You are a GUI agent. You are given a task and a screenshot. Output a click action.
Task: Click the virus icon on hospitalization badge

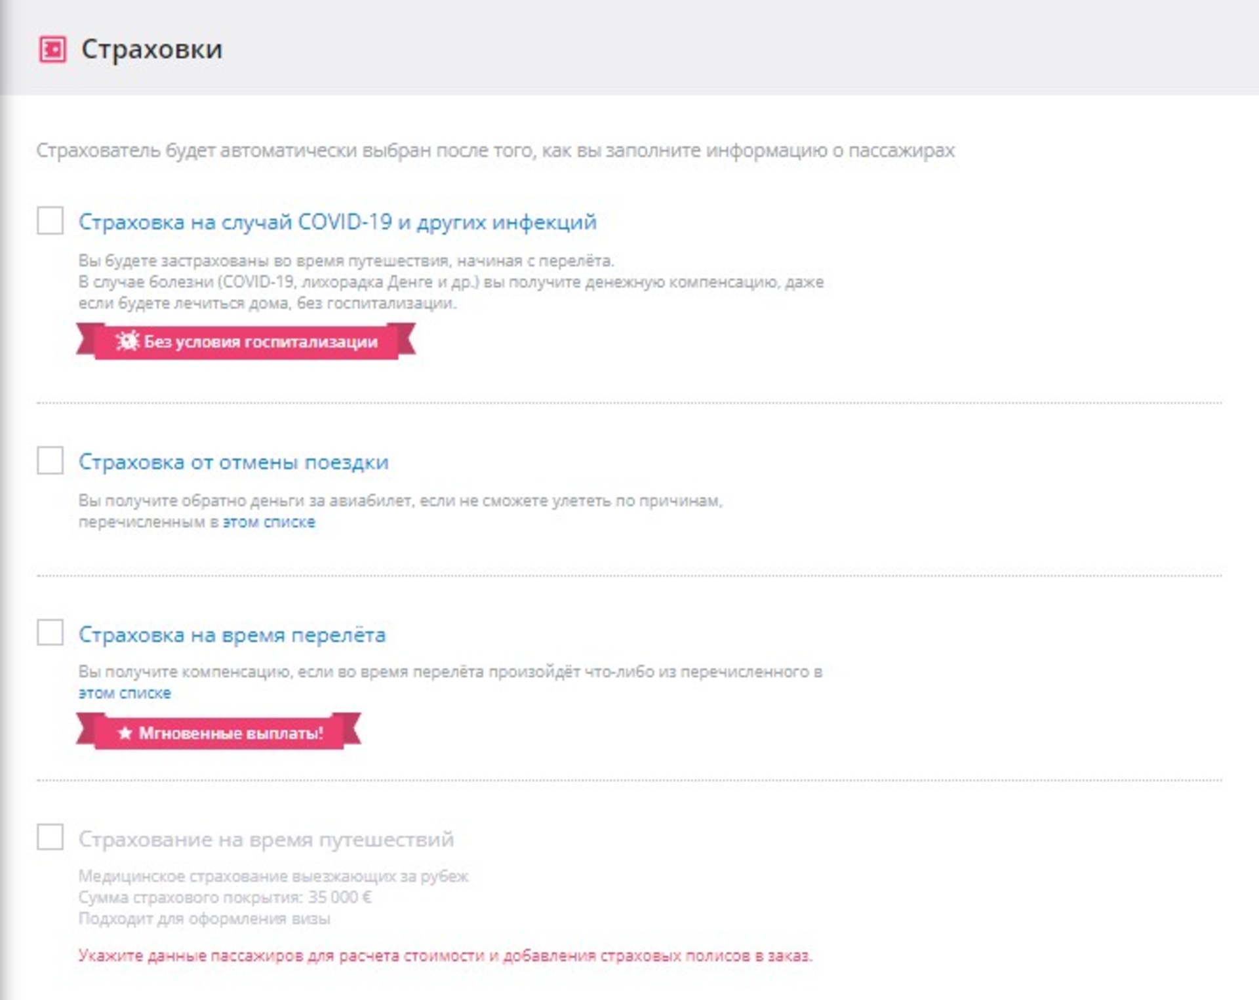click(x=127, y=341)
